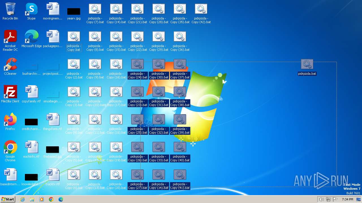
Task: Select pidrpizda - Copy (7).bat
Action: 95,13
